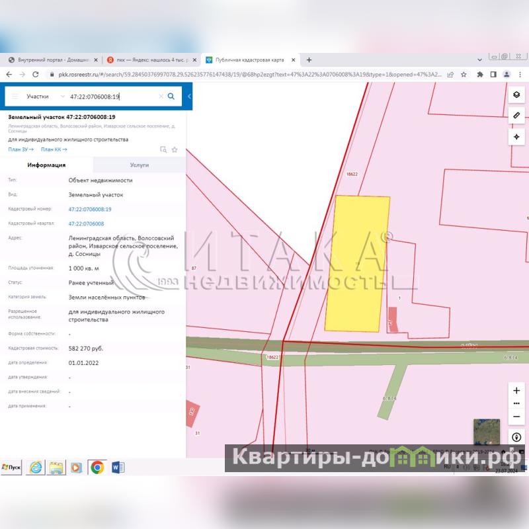Clear the cadastral number search field
529x529 pixels.
click(161, 97)
